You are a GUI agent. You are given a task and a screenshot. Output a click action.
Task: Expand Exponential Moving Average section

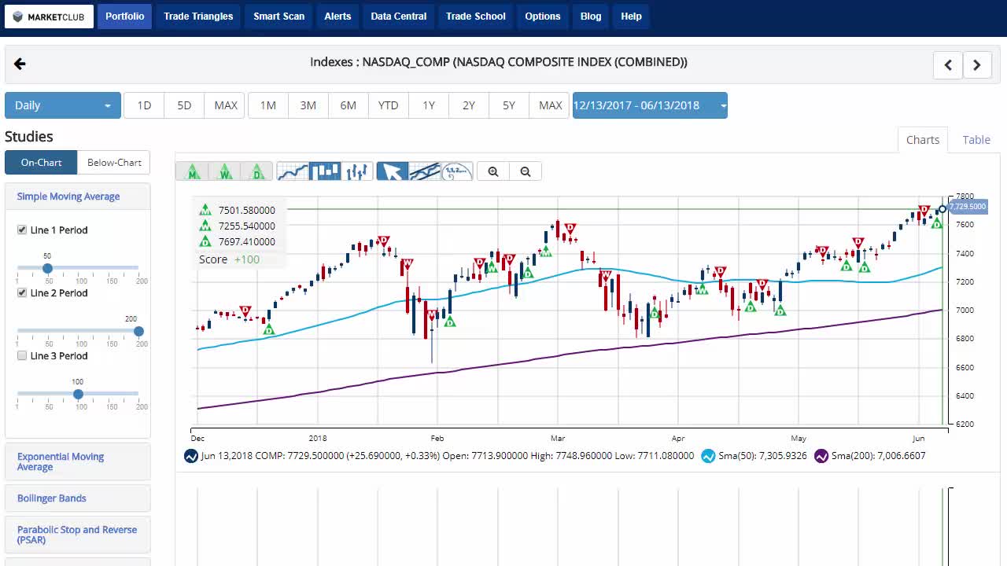pos(61,461)
